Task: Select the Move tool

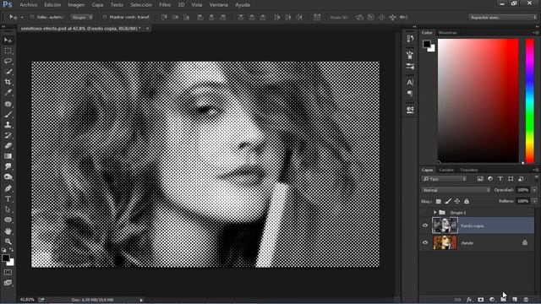Action: pyautogui.click(x=8, y=41)
